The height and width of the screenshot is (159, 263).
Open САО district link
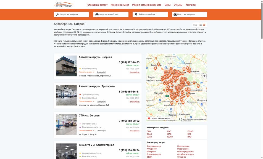(x=149, y=131)
